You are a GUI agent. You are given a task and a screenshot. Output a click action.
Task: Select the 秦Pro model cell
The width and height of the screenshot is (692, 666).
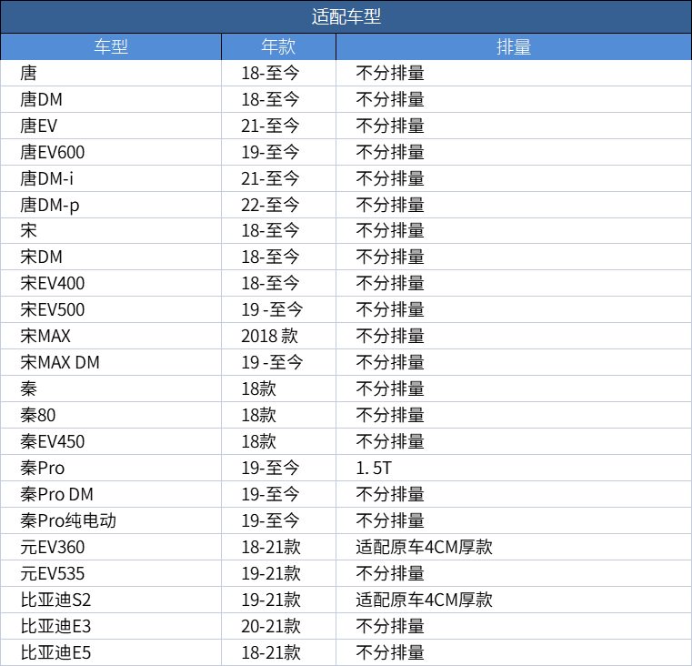111,468
